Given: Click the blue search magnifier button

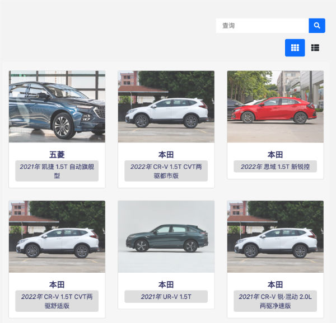Looking at the screenshot, I should pos(317,26).
